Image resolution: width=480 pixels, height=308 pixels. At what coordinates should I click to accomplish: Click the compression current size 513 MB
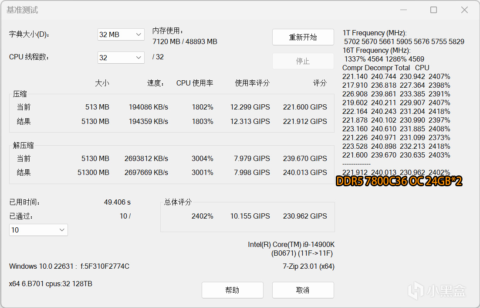tap(97, 107)
